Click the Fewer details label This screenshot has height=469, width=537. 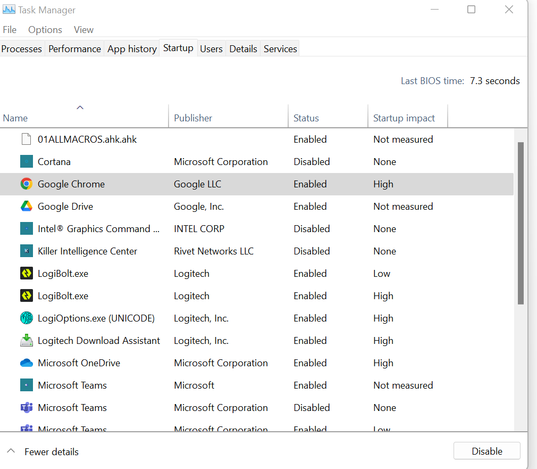click(52, 452)
